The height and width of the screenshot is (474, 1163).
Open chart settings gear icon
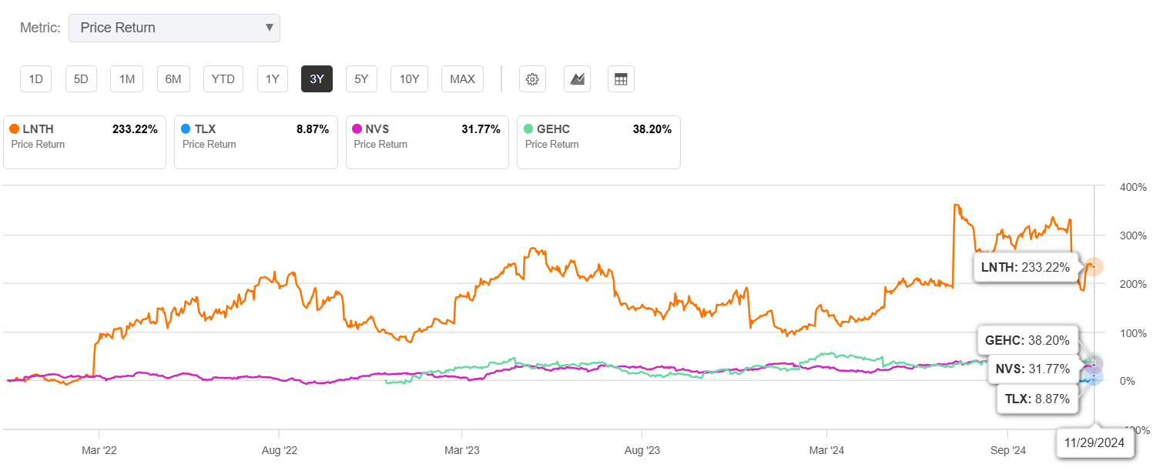pos(532,78)
